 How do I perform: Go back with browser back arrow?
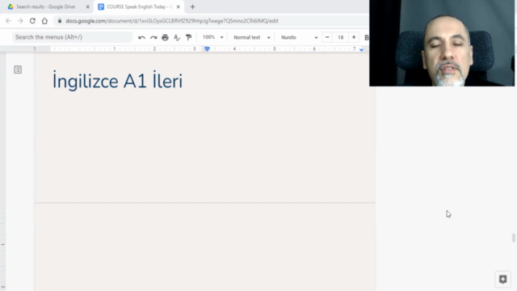pyautogui.click(x=8, y=21)
